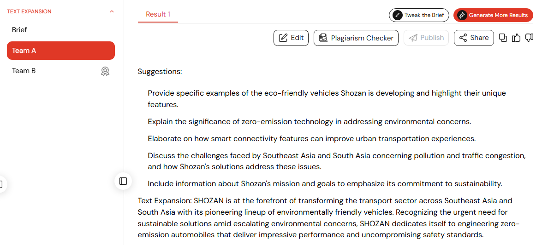Toggle the sidebar panel collapse icon

[x=123, y=181]
